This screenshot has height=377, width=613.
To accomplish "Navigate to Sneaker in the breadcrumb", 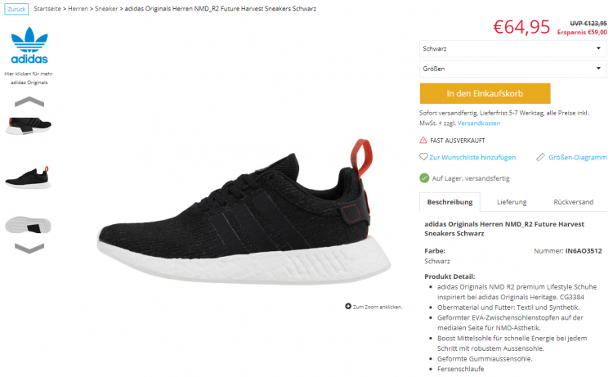I will [x=106, y=9].
